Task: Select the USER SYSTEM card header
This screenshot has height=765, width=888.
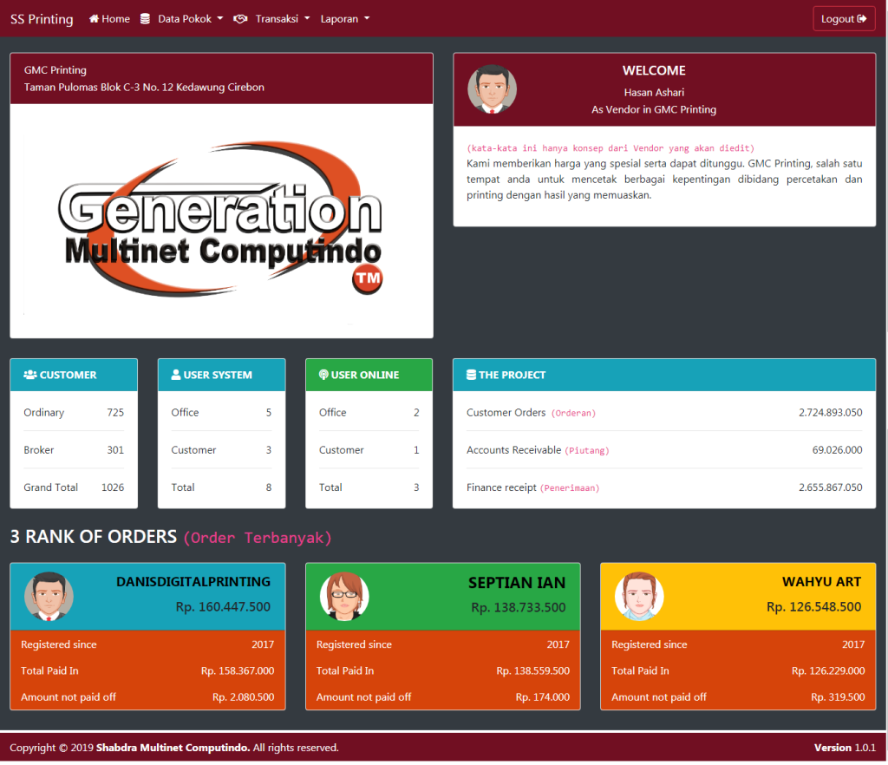Action: [x=221, y=375]
